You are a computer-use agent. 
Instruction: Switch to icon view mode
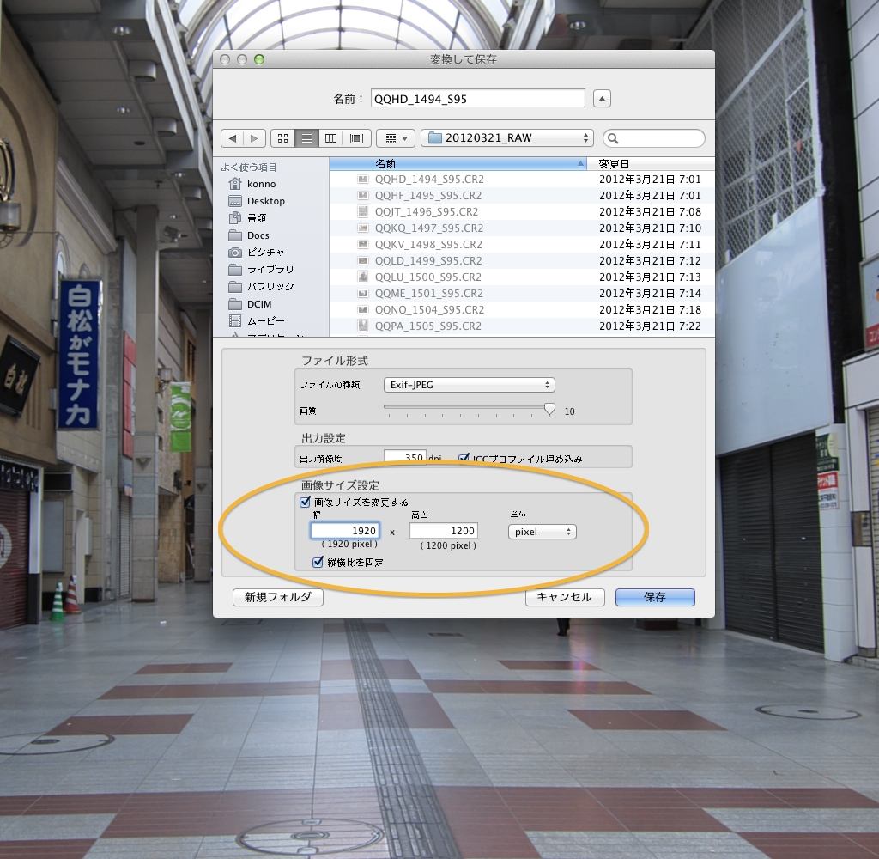point(282,138)
